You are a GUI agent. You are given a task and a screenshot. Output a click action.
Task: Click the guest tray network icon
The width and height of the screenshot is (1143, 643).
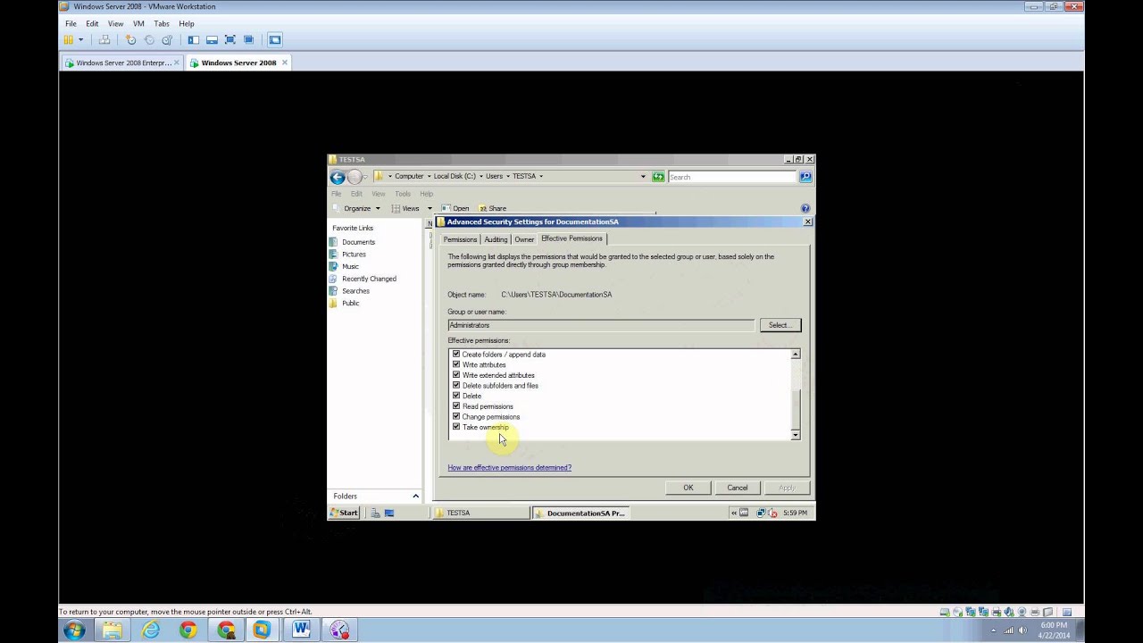click(x=762, y=513)
